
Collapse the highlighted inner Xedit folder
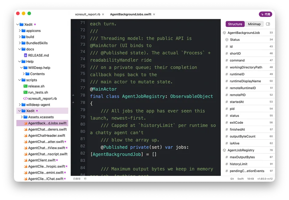coord(20,111)
